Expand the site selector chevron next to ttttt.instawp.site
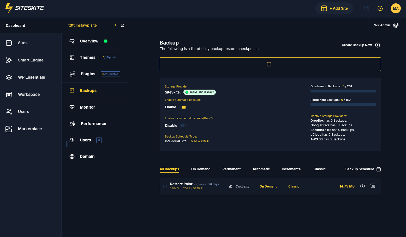The width and height of the screenshot is (406, 237). 115,25
